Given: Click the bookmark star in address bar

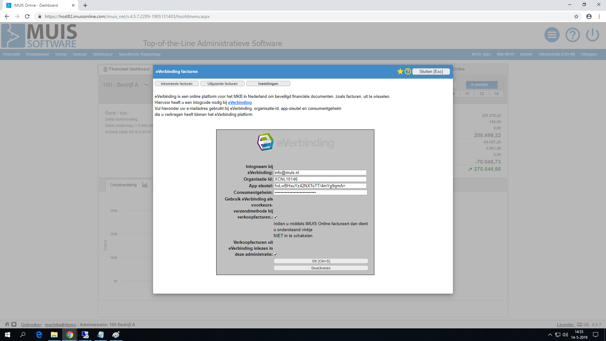Looking at the screenshot, I should click(576, 16).
